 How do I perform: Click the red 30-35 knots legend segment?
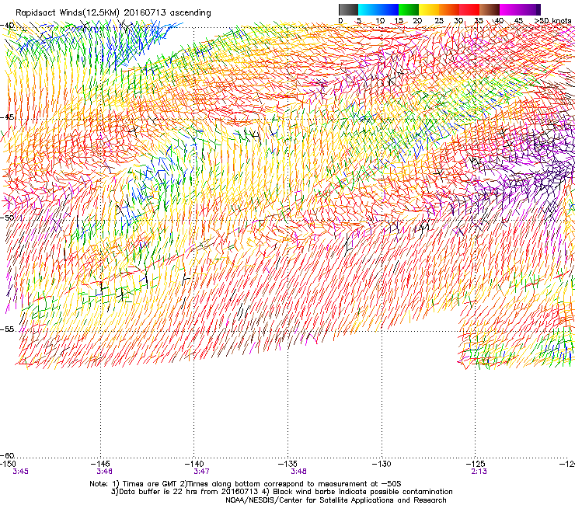469,9
